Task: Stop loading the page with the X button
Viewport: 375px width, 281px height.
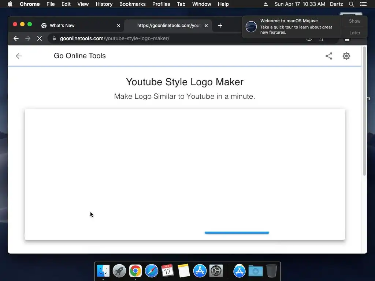Action: (x=40, y=38)
